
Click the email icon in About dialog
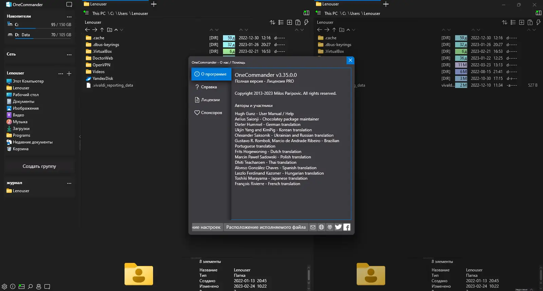[313, 227]
